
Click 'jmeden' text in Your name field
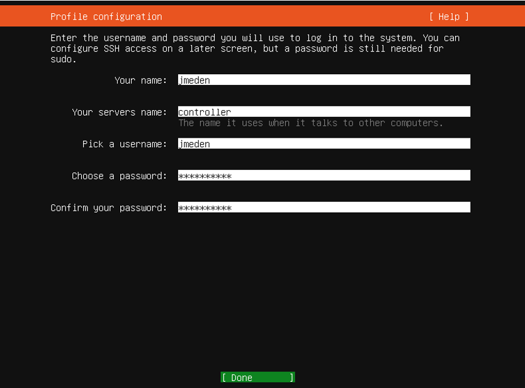point(195,80)
